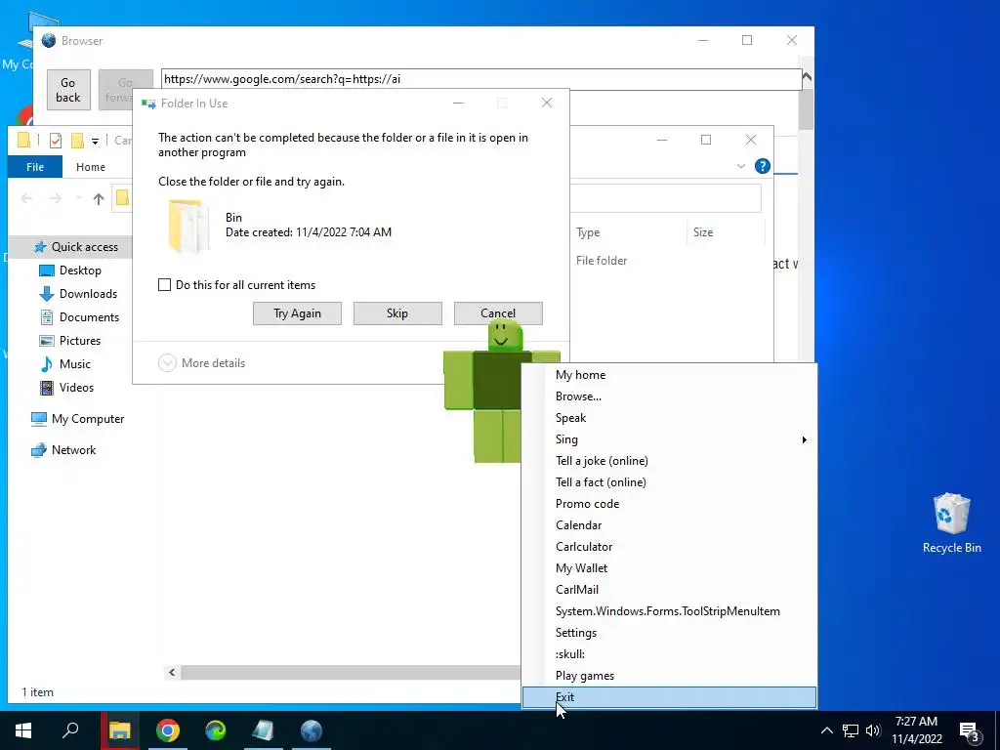The width and height of the screenshot is (1000, 750).
Task: Click the Bin folder icon in dialog
Action: [188, 226]
